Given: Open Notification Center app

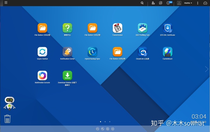Looking at the screenshot, I should (x=67, y=52).
